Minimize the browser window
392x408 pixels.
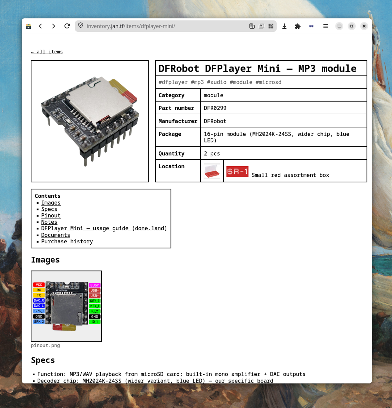(x=339, y=26)
